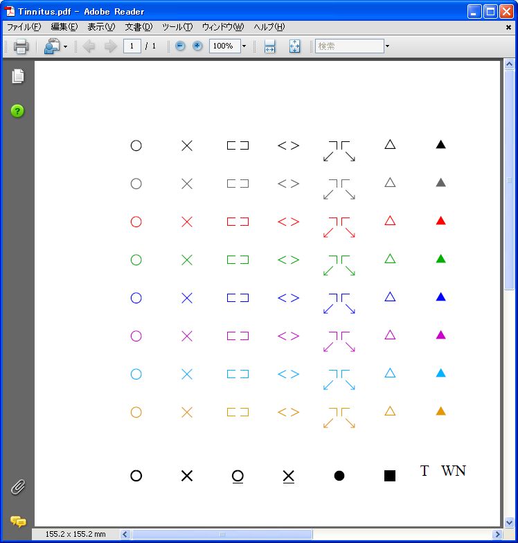Viewport: 518px width, 543px height.
Task: Click the orange filled triangle
Action: click(440, 411)
